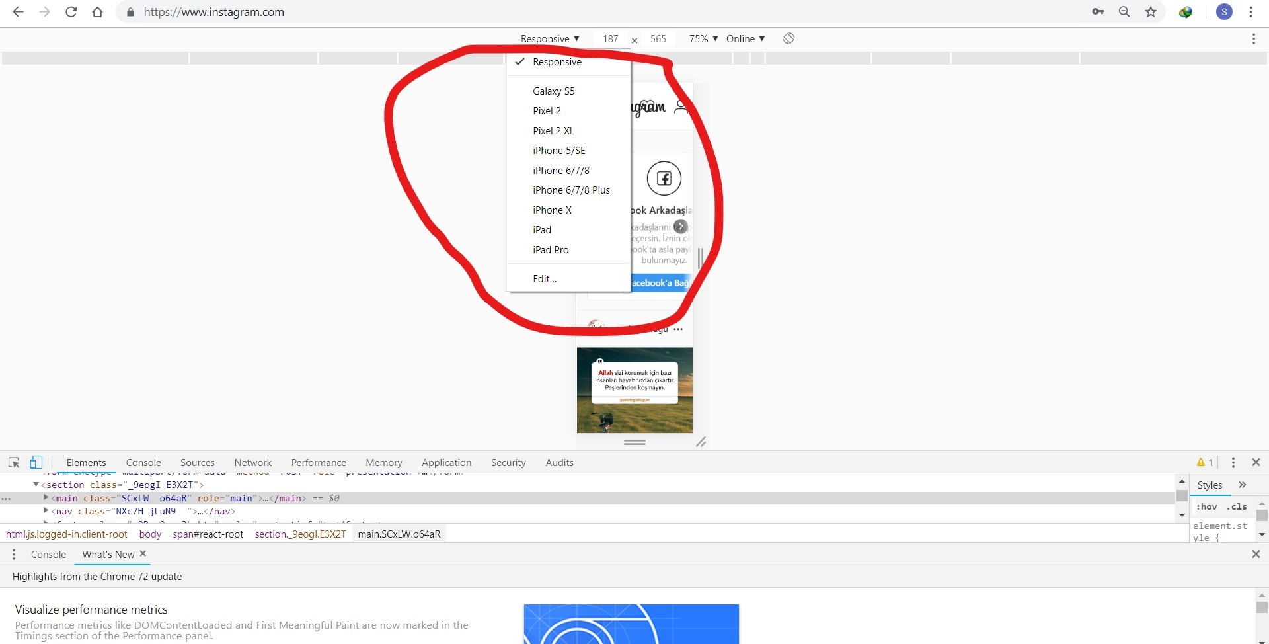This screenshot has width=1269, height=644.
Task: Open the browser extension icon
Action: [1186, 12]
